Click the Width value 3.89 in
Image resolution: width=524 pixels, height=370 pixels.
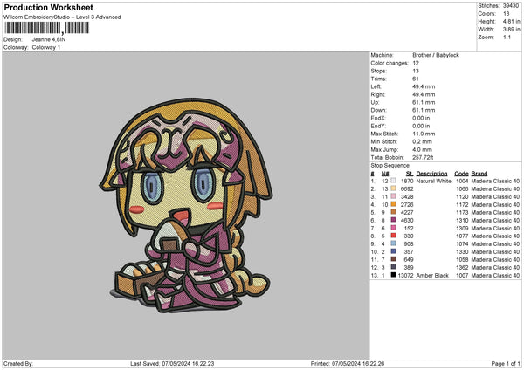click(x=511, y=30)
